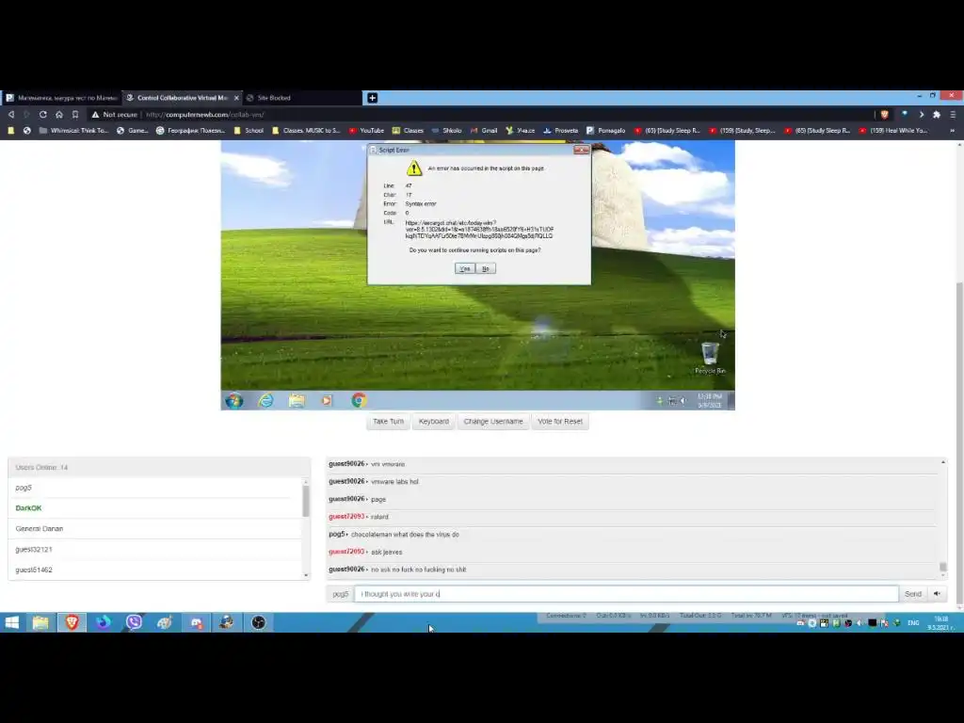Image resolution: width=964 pixels, height=723 pixels.
Task: Close the Script Error dialog with X
Action: [x=581, y=150]
